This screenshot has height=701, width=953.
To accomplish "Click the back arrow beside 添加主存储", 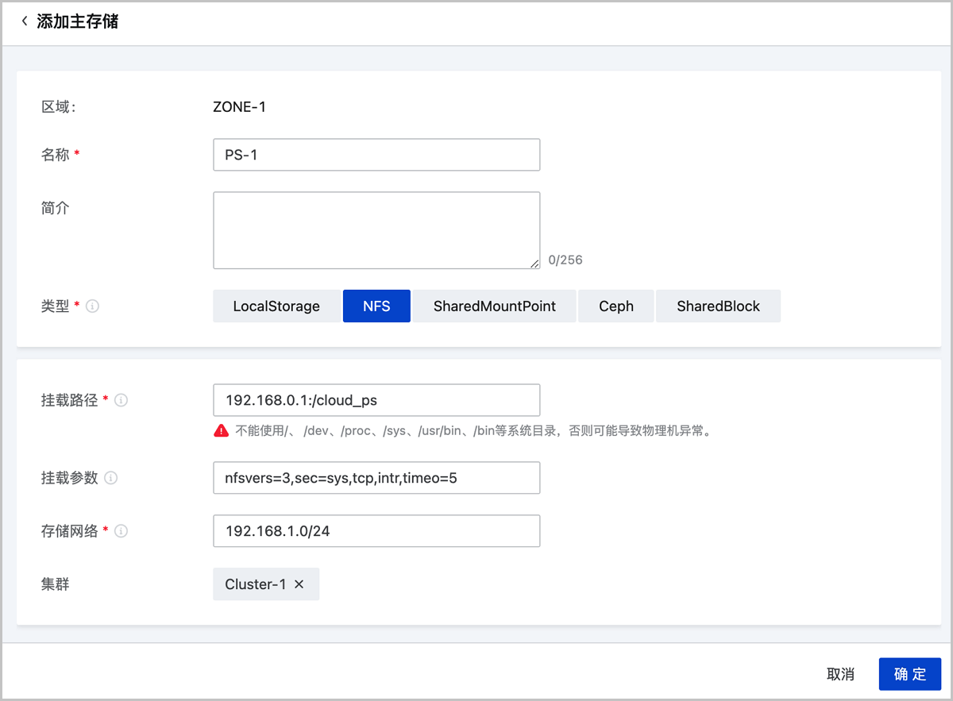I will coord(25,21).
